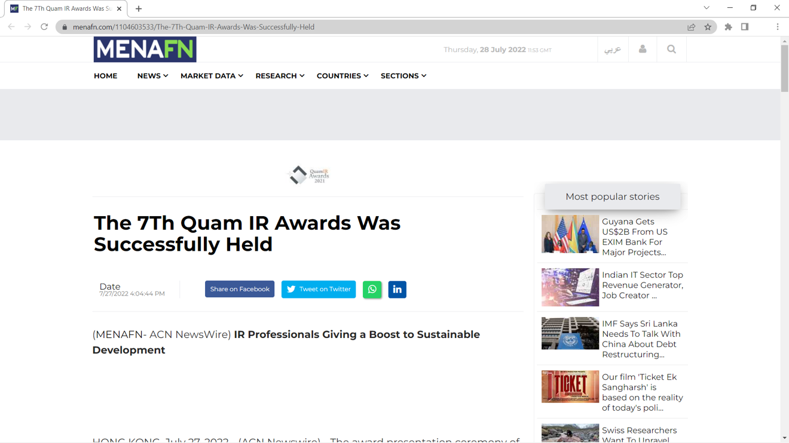Screen dimensions: 789x443
Task: Open the site search magnifier icon
Action: (x=671, y=50)
